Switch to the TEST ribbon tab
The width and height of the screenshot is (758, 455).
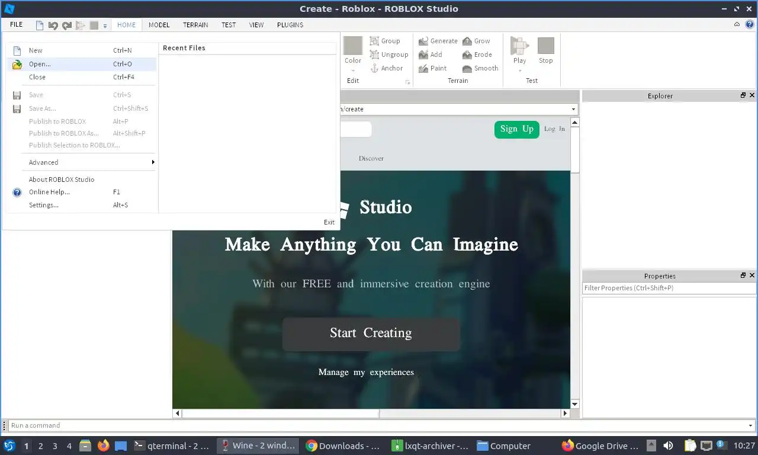pyautogui.click(x=229, y=25)
